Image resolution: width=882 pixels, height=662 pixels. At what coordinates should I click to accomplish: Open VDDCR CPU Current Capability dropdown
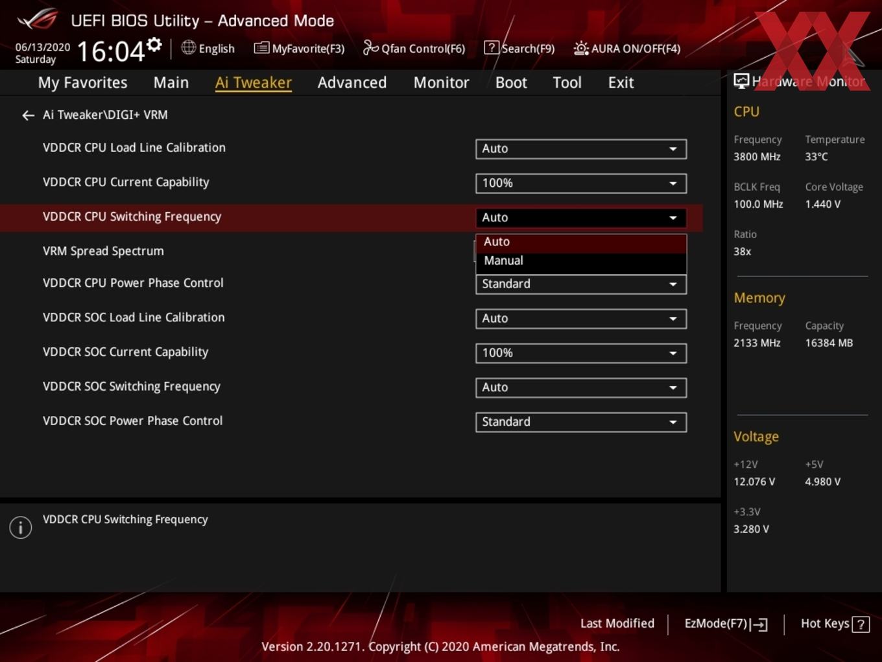(x=581, y=183)
